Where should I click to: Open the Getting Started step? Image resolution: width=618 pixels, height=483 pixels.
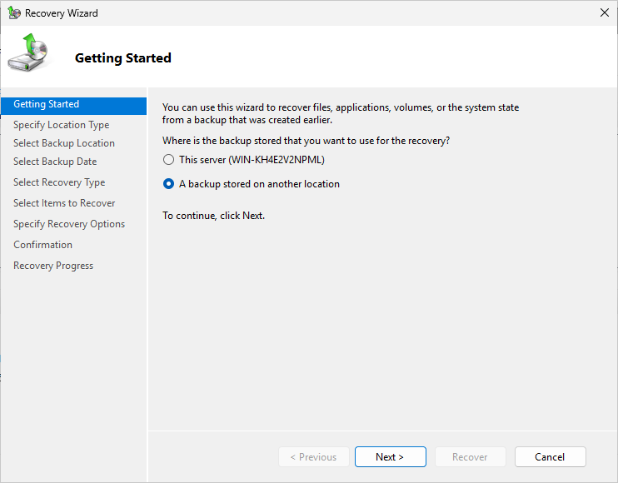pyautogui.click(x=47, y=105)
